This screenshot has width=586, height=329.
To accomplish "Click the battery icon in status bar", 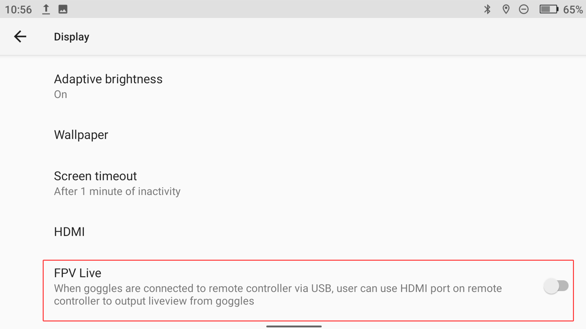I will click(x=548, y=9).
